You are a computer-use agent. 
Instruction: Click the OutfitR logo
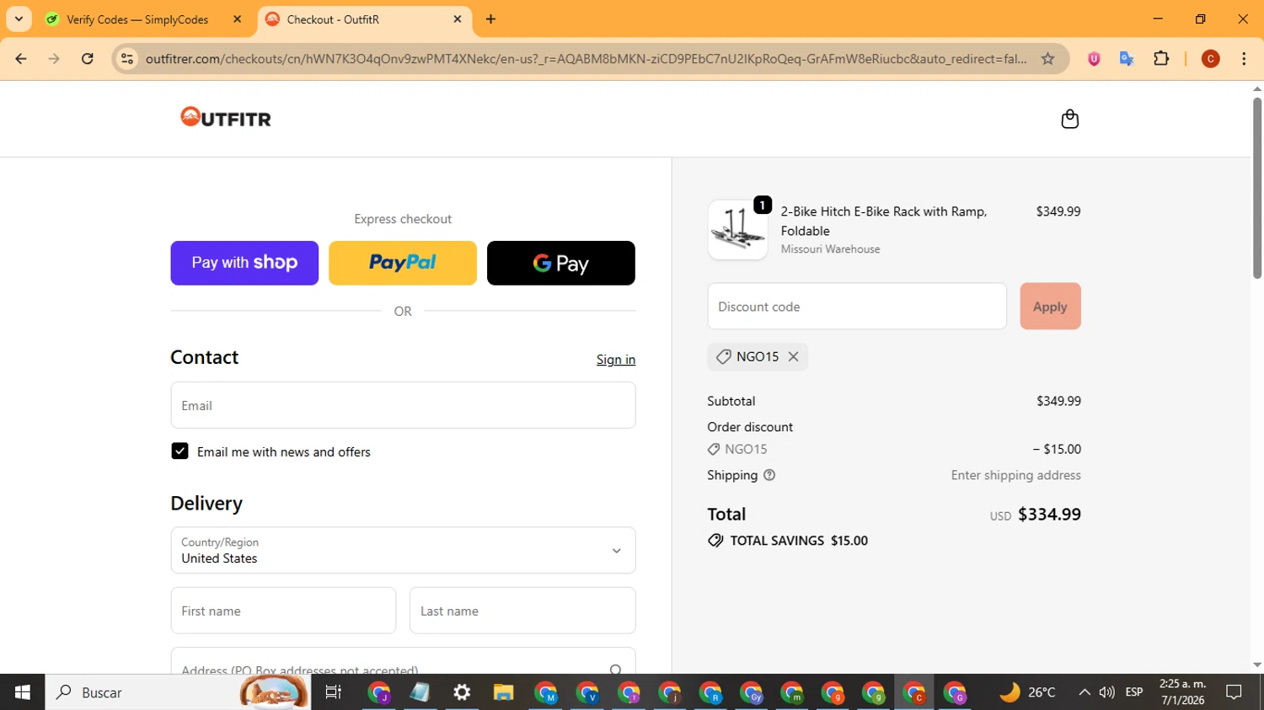point(226,118)
